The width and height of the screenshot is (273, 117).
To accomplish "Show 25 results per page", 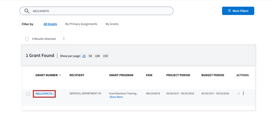I will (84, 56).
